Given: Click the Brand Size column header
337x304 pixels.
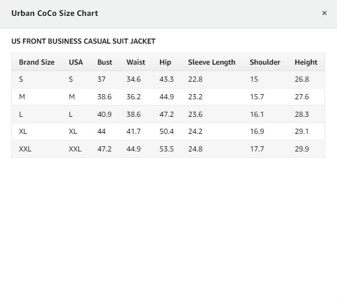Looking at the screenshot, I should tap(36, 62).
